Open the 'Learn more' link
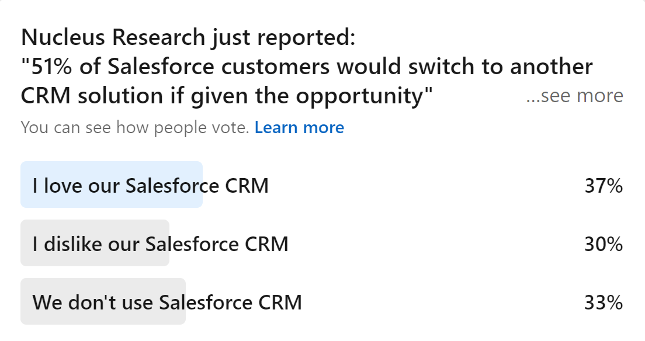Screen dimensions: 645x341 [299, 127]
